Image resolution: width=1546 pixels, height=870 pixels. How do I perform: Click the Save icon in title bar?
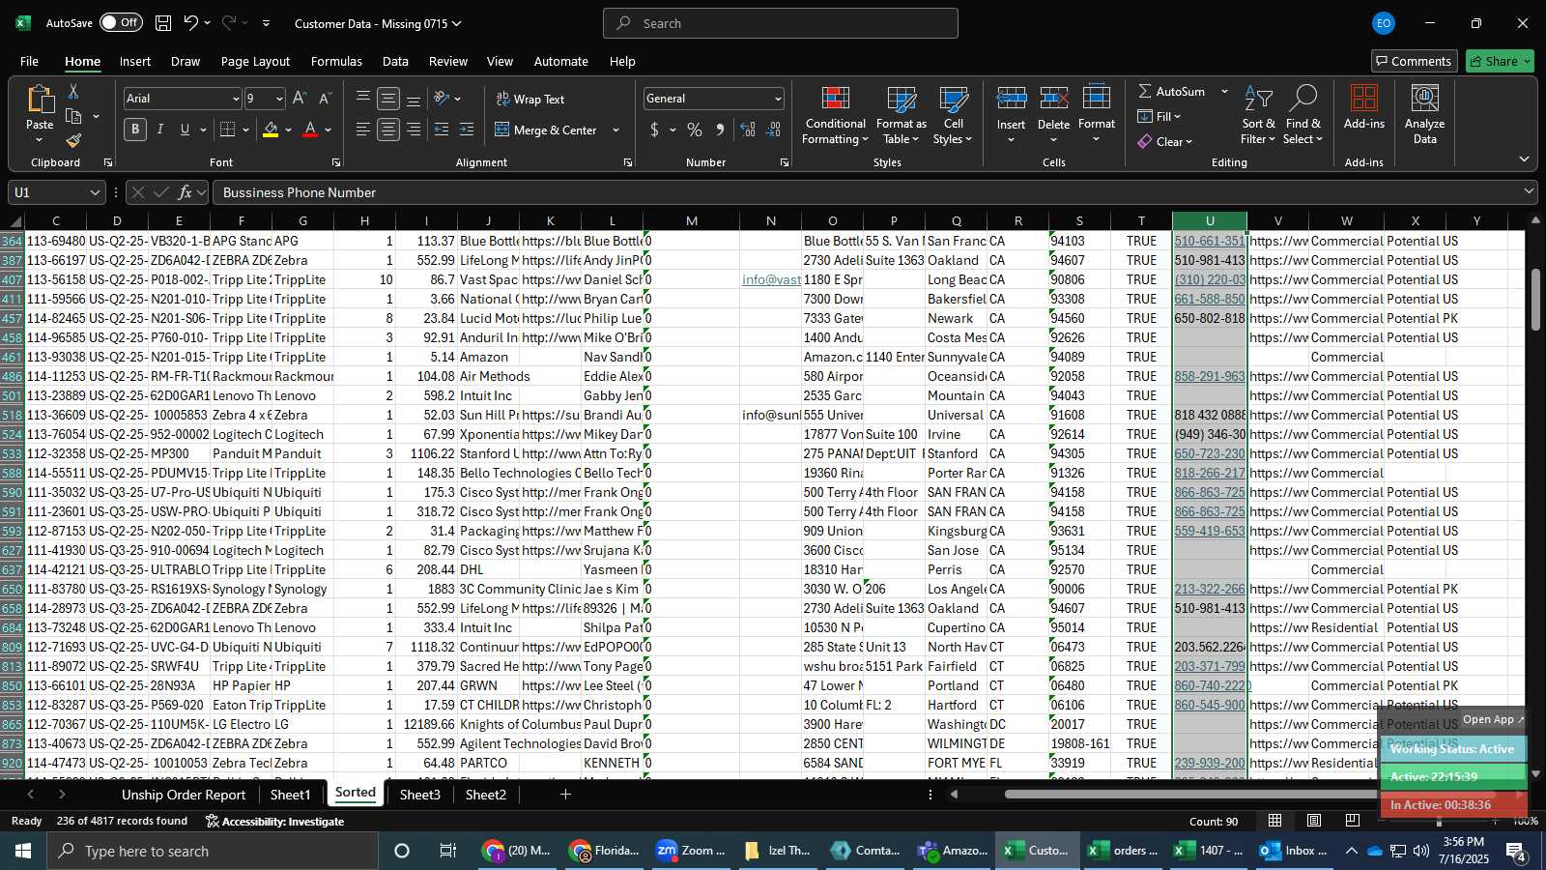click(x=163, y=23)
